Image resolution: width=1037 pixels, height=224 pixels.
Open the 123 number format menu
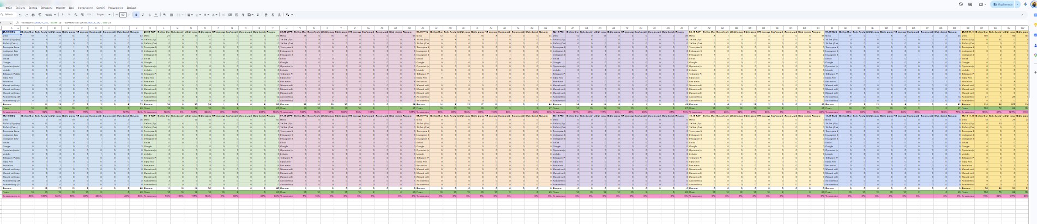pos(89,15)
